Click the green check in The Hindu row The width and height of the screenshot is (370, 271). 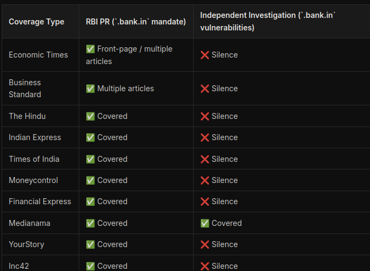pos(90,116)
